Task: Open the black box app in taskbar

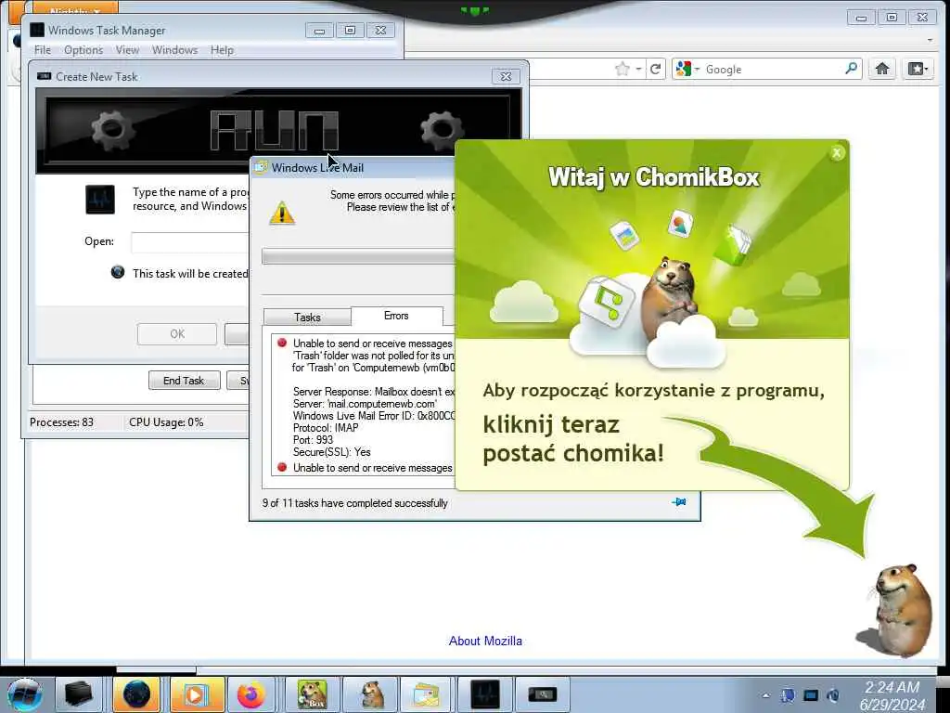Action: (79, 694)
